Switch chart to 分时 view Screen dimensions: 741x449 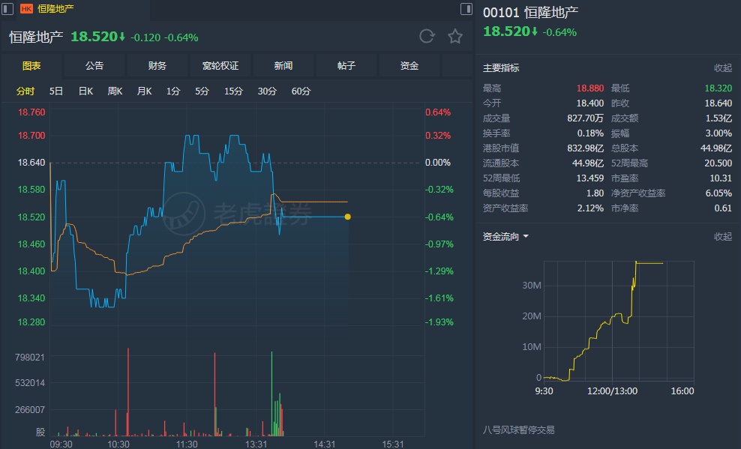click(25, 91)
